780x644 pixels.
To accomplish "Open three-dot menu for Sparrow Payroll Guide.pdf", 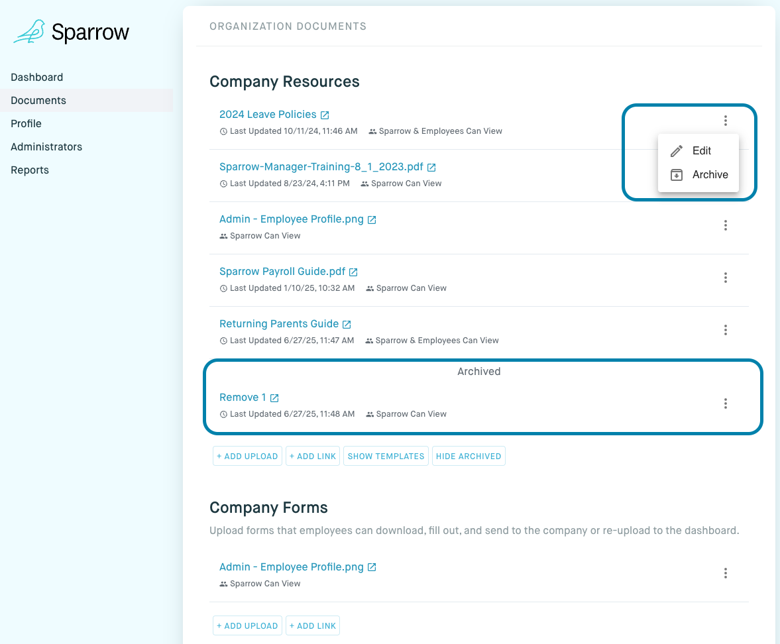I will [726, 278].
